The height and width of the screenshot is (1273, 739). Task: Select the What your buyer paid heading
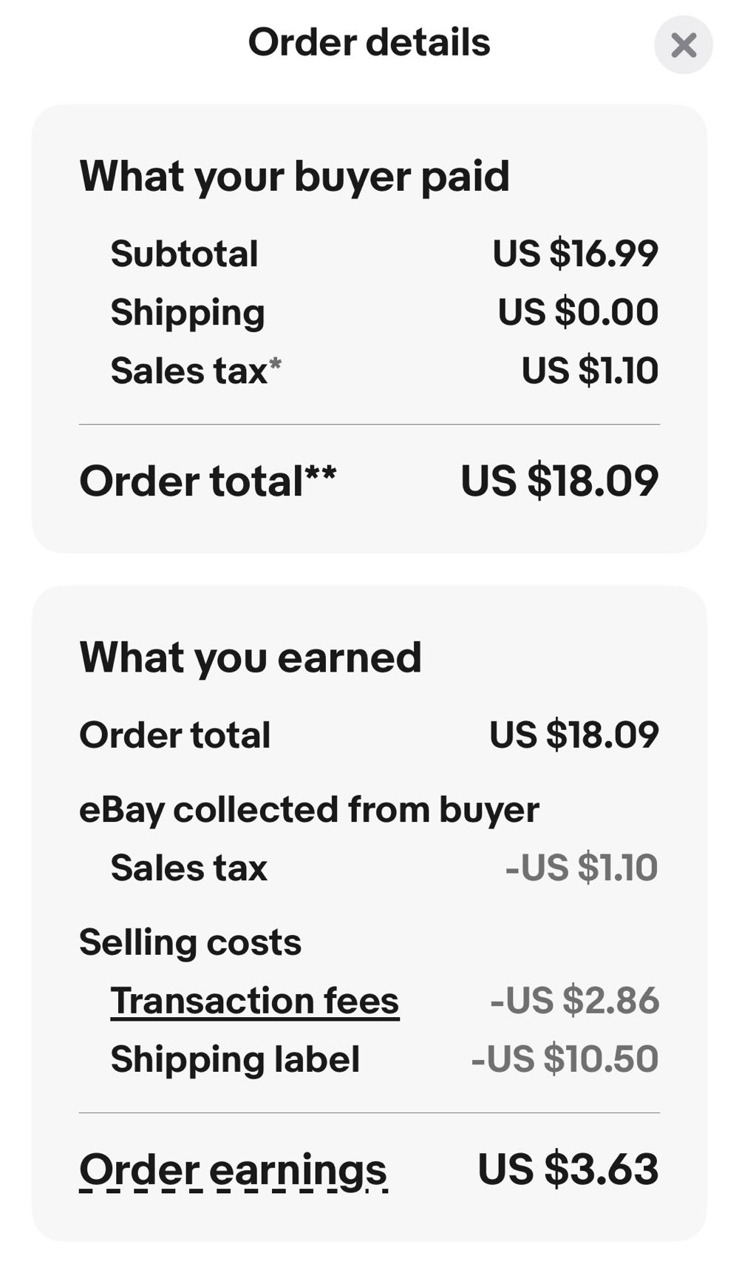coord(294,176)
